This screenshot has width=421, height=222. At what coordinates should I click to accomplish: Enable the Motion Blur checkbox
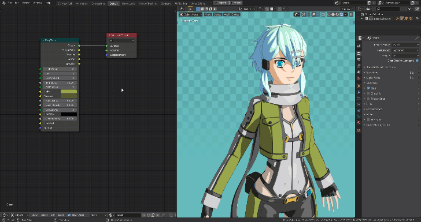[368, 99]
